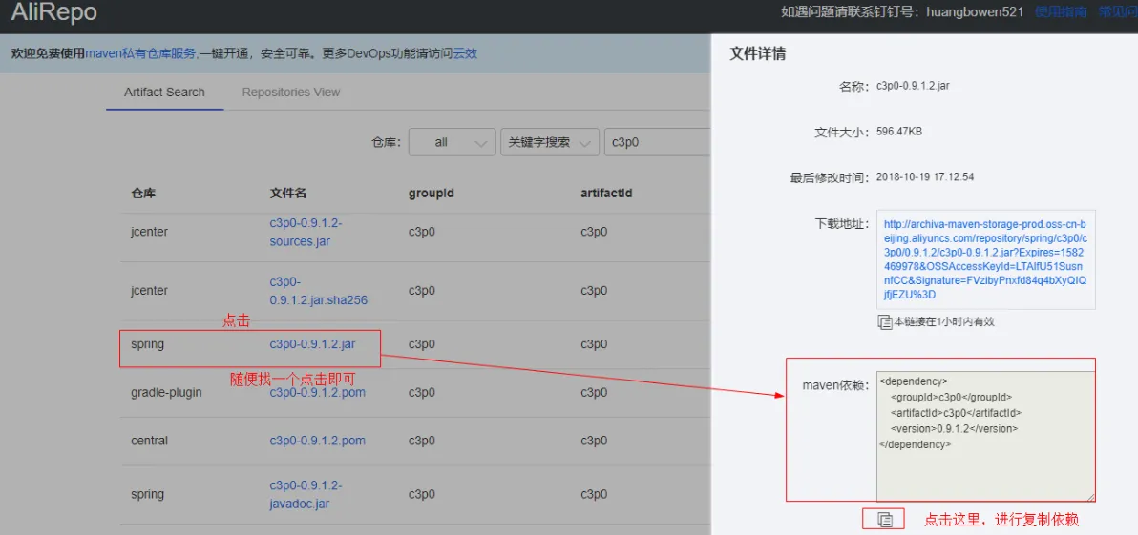
Task: Open the 关键字搜索 search type dropdown
Action: (x=549, y=142)
